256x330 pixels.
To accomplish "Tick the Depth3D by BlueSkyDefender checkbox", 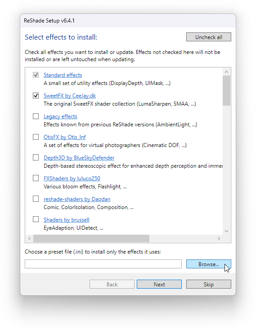I will tap(36, 157).
